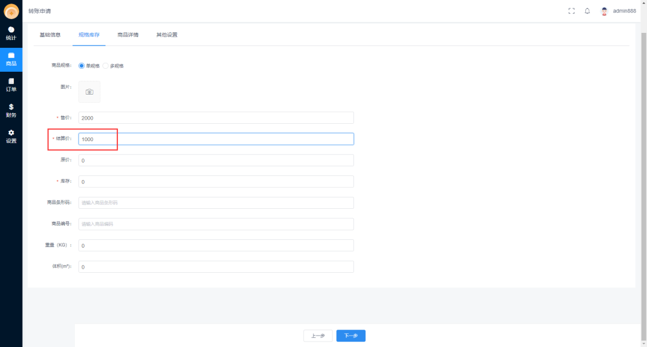The height and width of the screenshot is (347, 647).
Task: Click the 商品条形码 barcode input field
Action: click(x=216, y=202)
